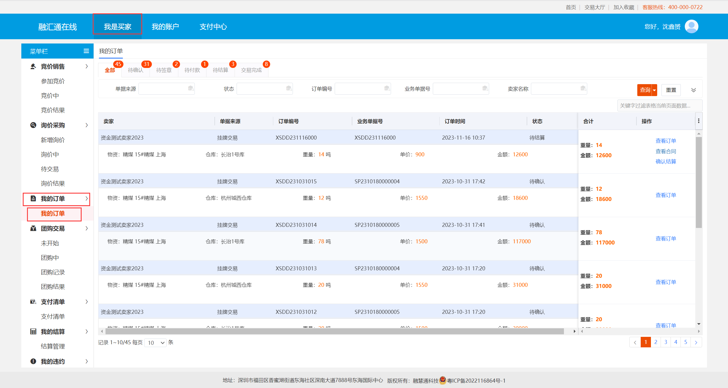The width and height of the screenshot is (728, 388).
Task: Click the 首页 link at top
Action: [571, 7]
